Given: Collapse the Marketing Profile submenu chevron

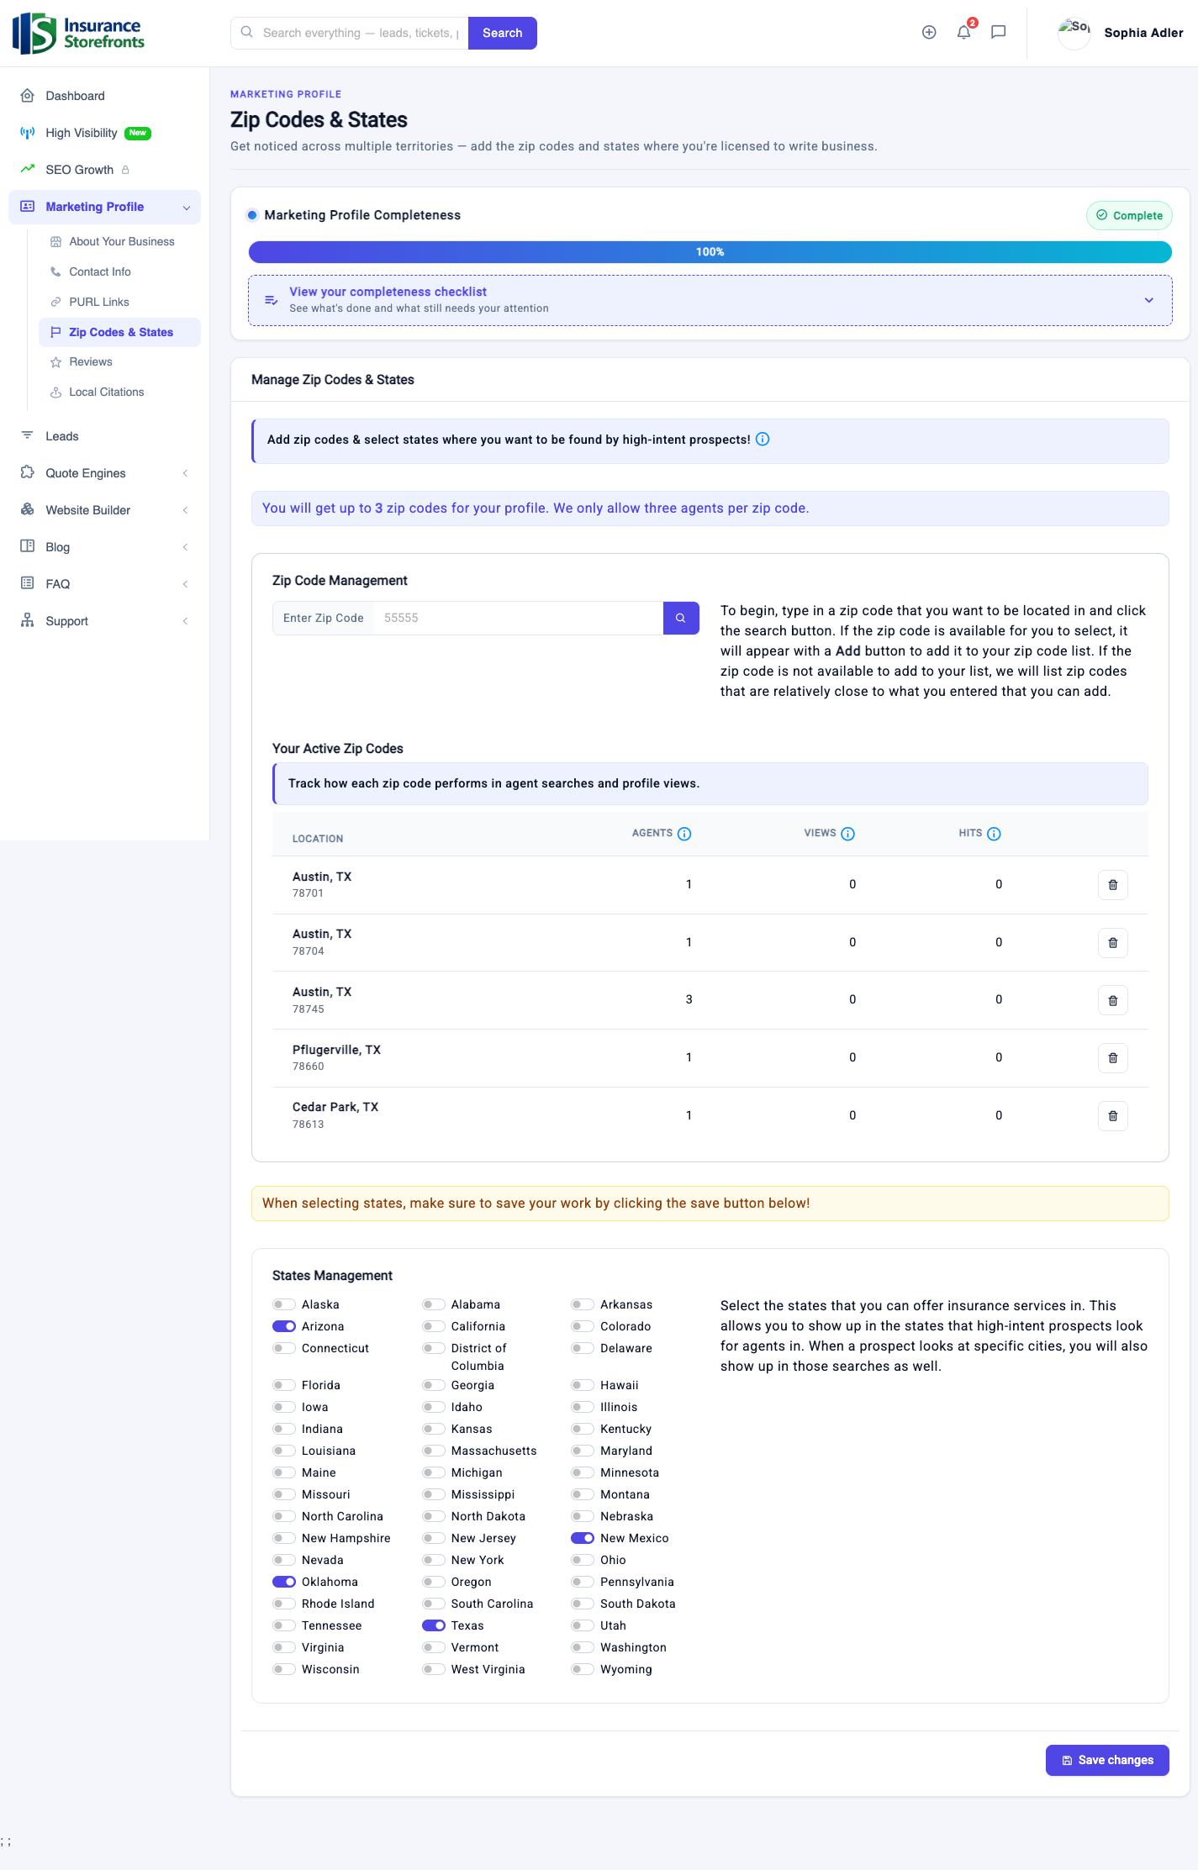Looking at the screenshot, I should tap(187, 208).
